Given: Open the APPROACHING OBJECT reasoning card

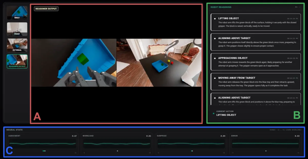Looking at the screenshot, I should (256, 62).
